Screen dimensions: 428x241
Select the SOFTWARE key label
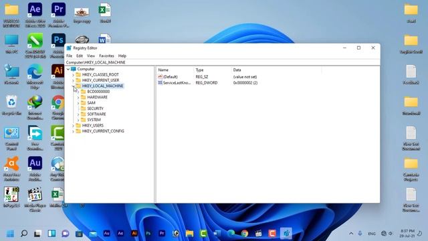tap(96, 114)
